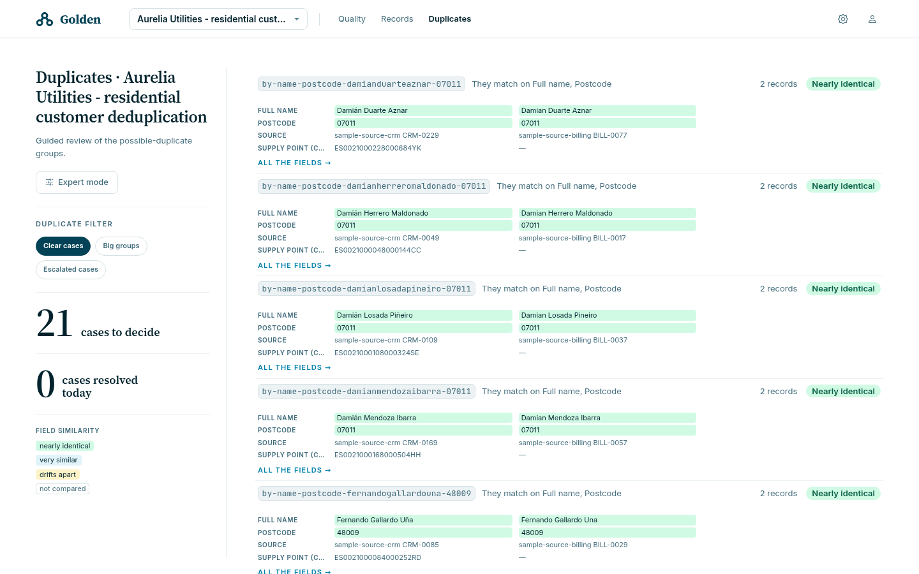Click full name 'Damian Herrero Maldonado' billing cell
This screenshot has width=919, height=574.
[608, 214]
